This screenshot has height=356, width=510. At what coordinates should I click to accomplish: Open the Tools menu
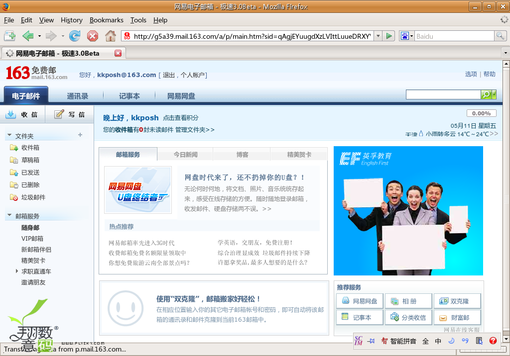click(138, 20)
